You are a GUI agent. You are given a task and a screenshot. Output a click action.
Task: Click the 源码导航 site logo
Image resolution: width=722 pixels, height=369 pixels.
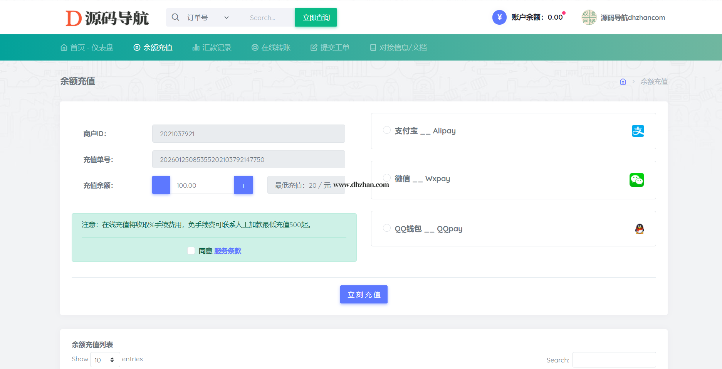pyautogui.click(x=107, y=18)
